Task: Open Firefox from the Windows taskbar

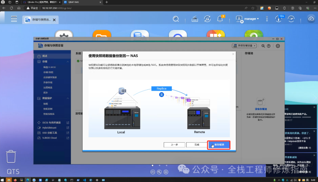Action: 15,180
